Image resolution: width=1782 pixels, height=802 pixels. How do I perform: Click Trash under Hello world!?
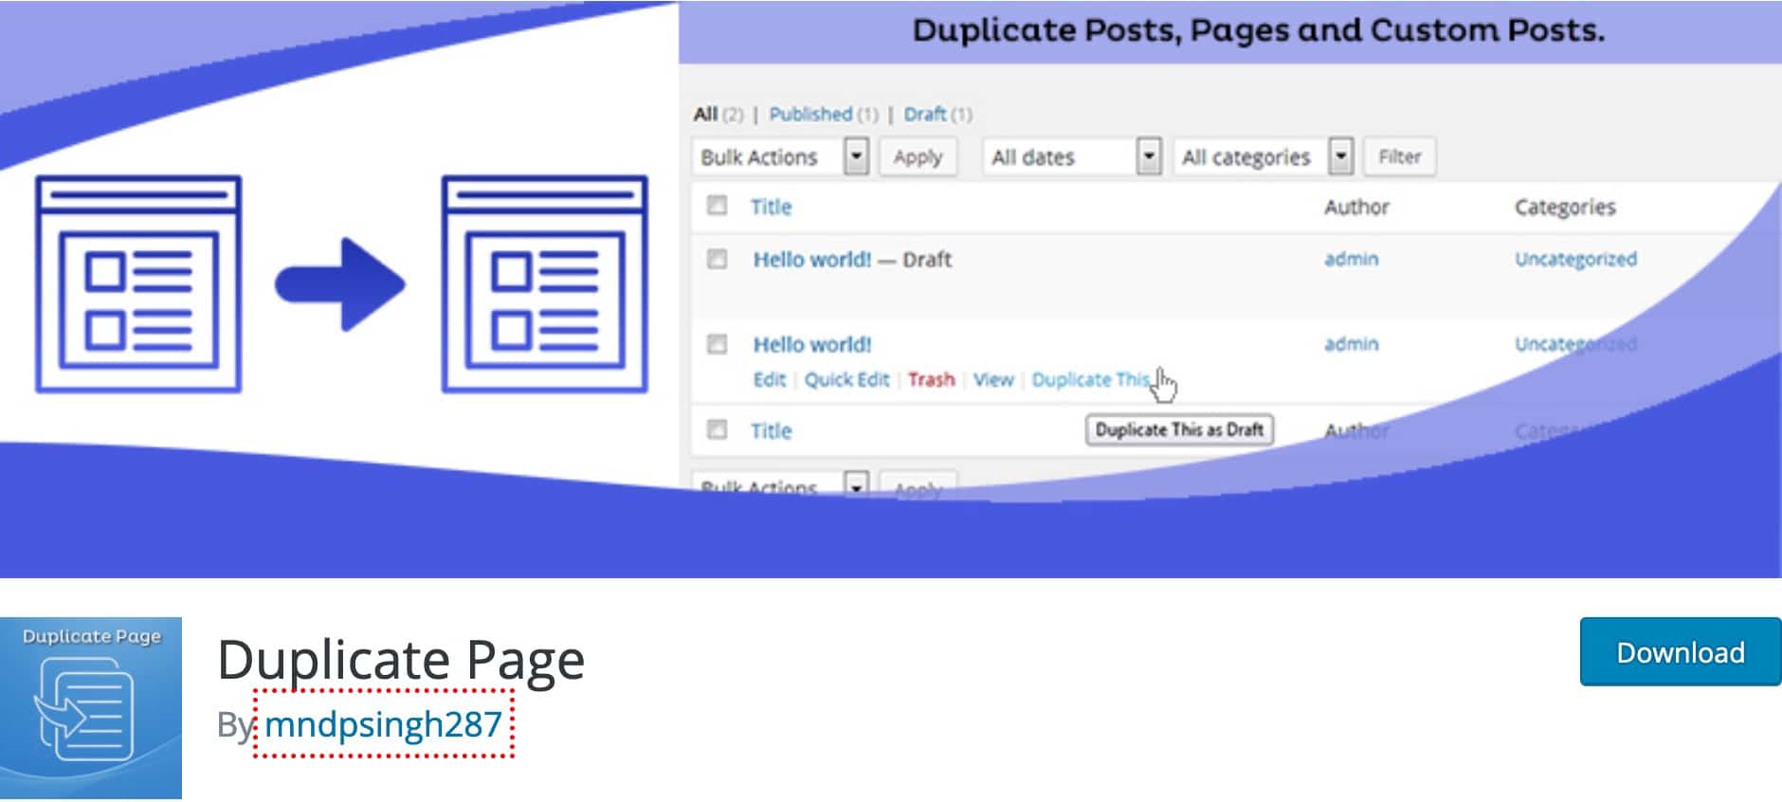931,379
